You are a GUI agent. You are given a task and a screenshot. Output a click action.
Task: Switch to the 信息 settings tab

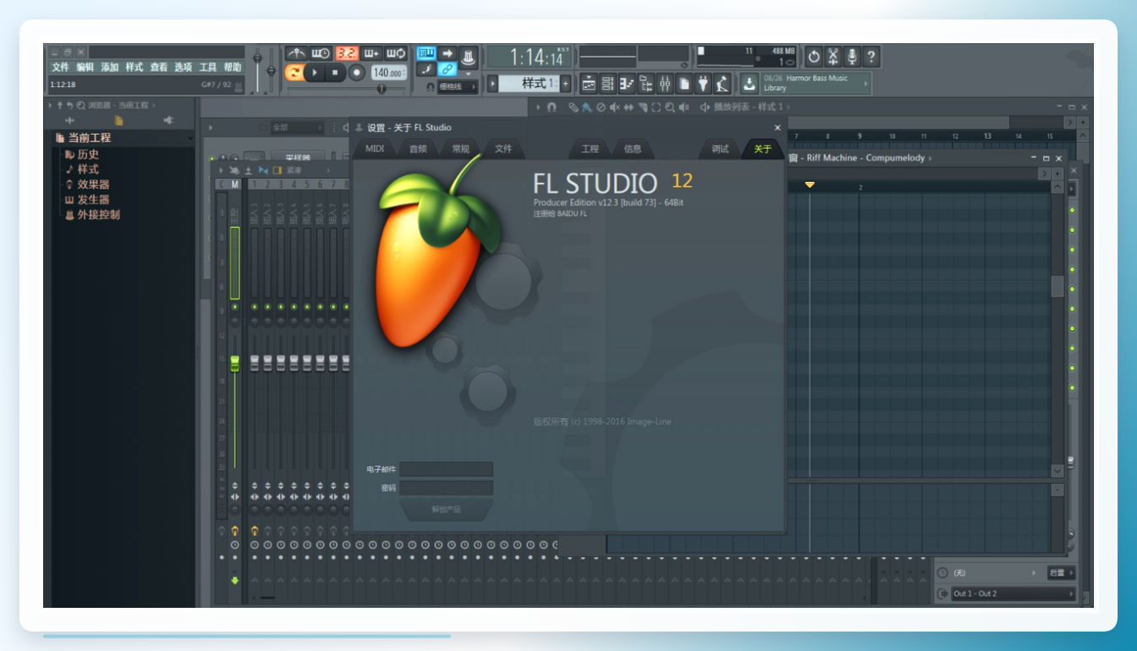633,149
